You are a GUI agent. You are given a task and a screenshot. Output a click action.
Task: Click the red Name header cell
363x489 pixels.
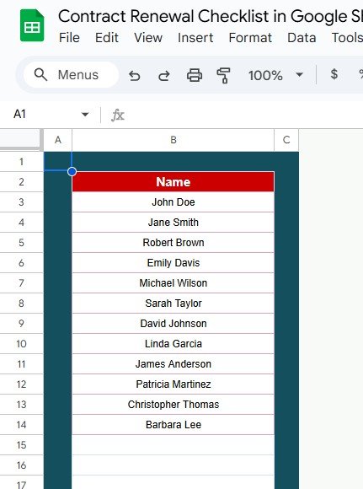pos(173,182)
